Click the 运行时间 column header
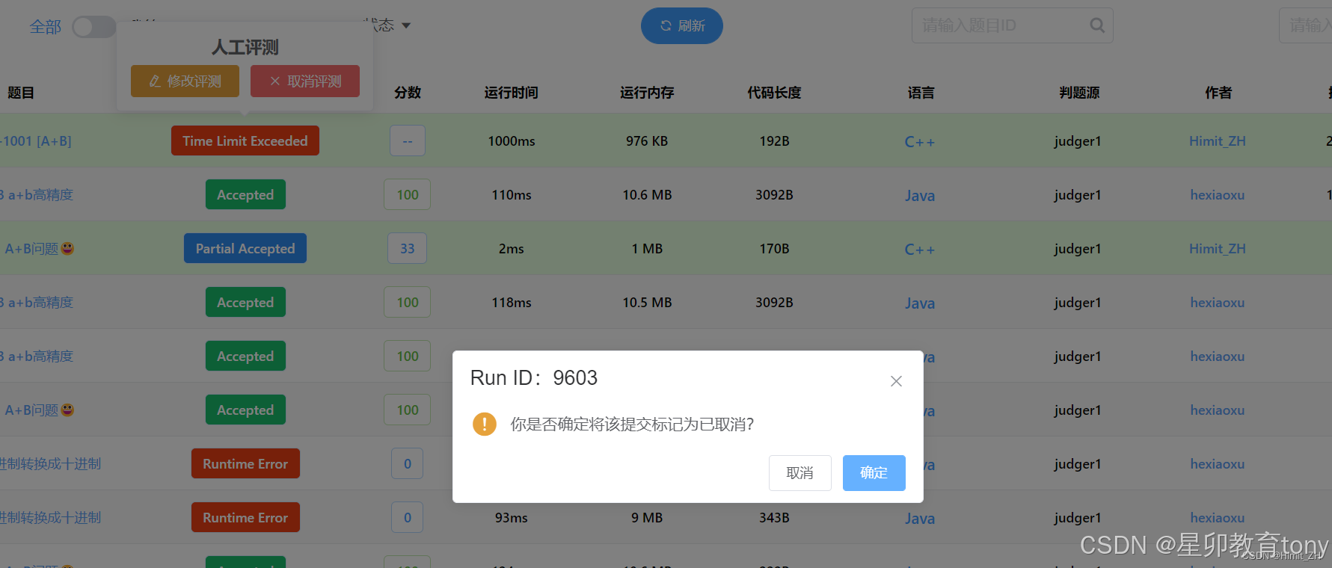This screenshot has width=1332, height=568. [x=512, y=93]
